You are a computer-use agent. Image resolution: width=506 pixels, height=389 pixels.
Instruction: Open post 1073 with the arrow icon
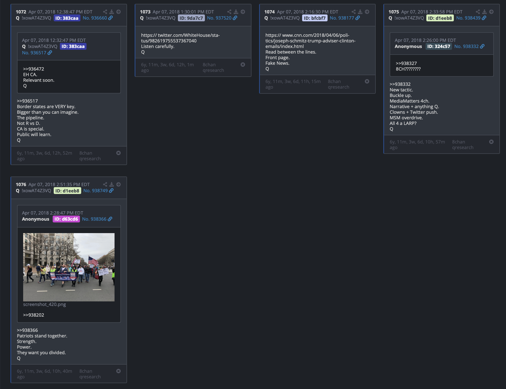click(243, 12)
